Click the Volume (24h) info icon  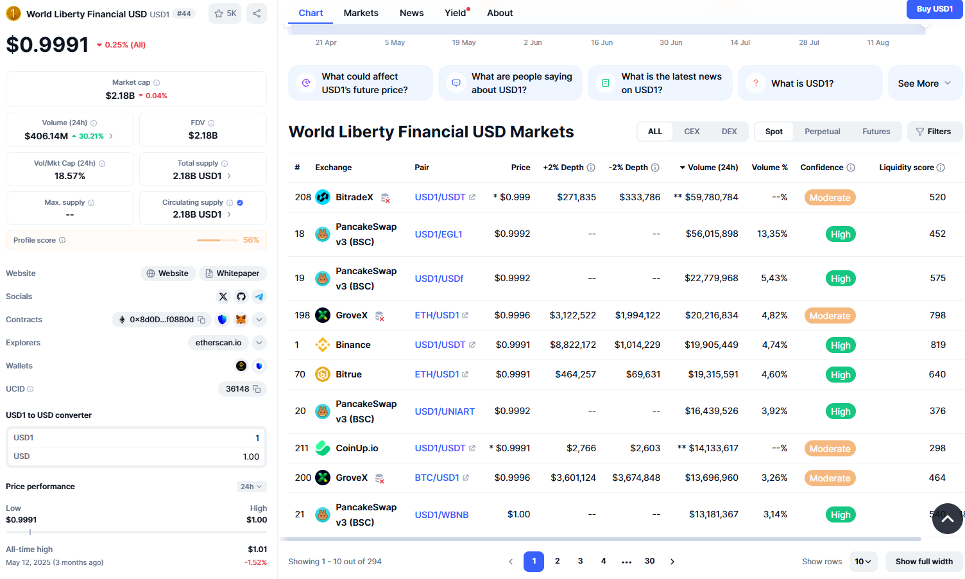[x=94, y=123]
